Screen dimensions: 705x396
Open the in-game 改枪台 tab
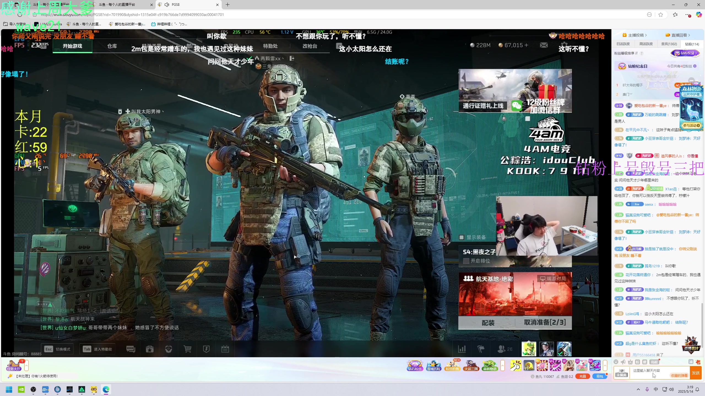(x=310, y=46)
